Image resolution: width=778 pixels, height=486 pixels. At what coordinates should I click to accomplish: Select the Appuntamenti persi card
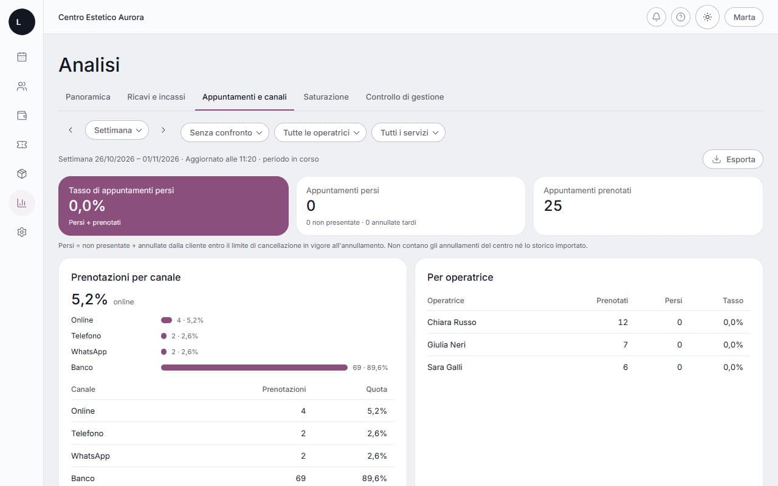tap(411, 206)
